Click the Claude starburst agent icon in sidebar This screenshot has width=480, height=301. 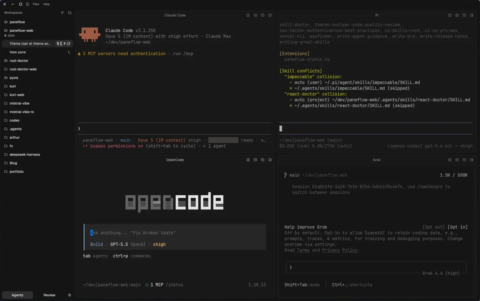point(58,44)
